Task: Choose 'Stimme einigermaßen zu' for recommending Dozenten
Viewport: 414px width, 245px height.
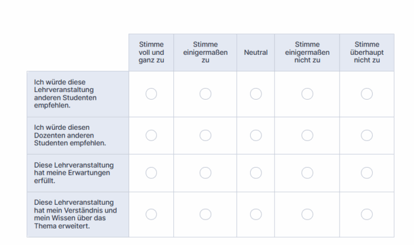Action: (x=205, y=135)
